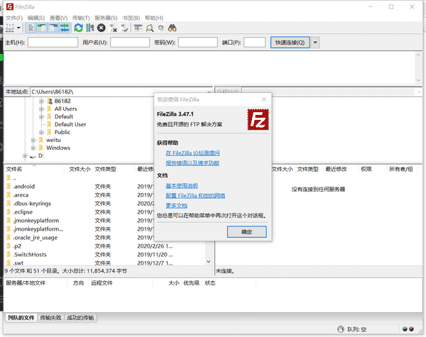Open 帮助(H) menu
This screenshot has width=426, height=337.
point(154,18)
